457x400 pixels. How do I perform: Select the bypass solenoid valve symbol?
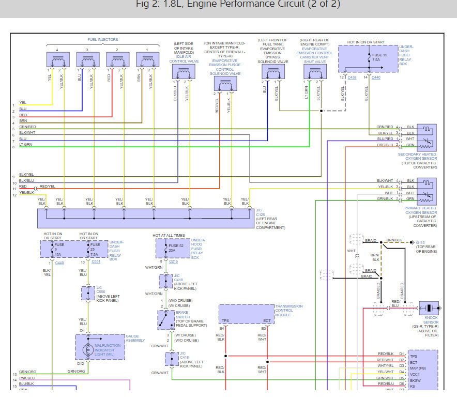[273, 71]
